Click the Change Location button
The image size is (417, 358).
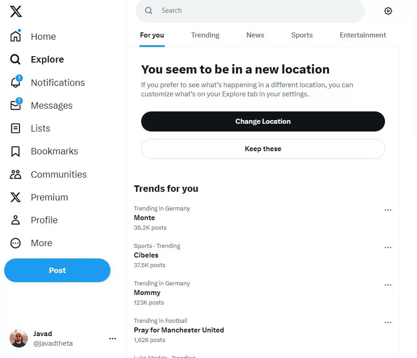tap(263, 121)
